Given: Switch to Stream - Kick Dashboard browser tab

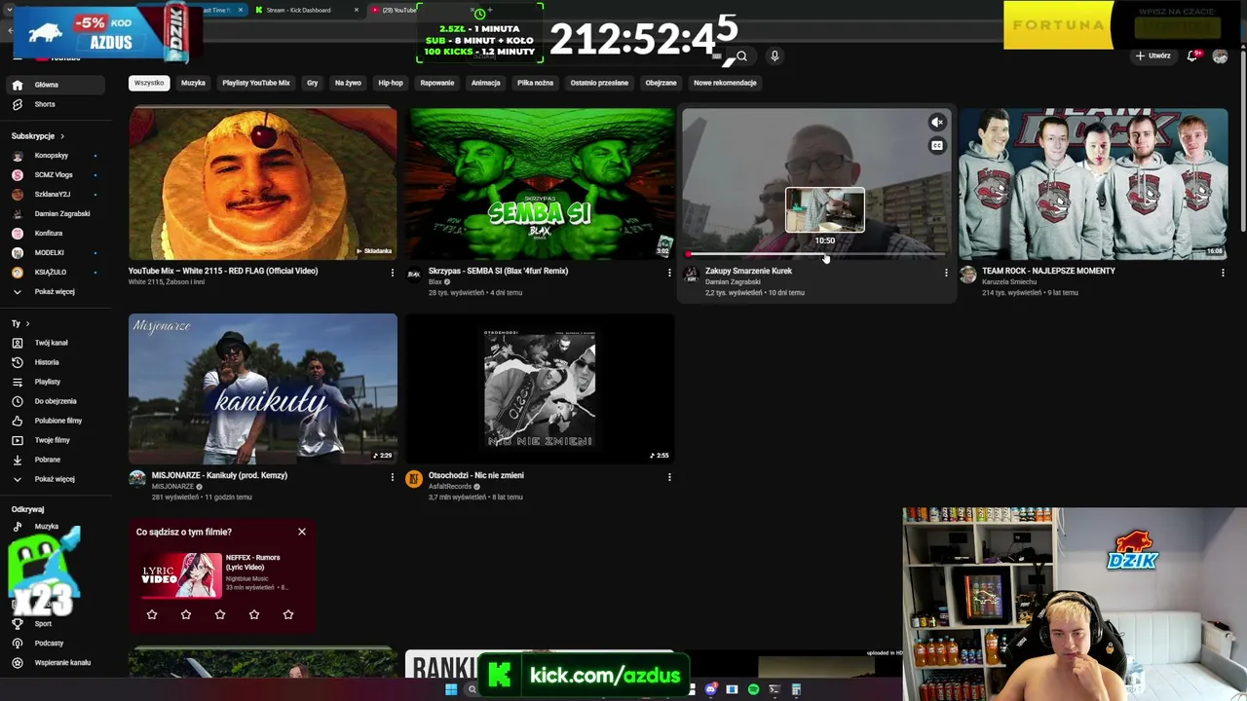Looking at the screenshot, I should [306, 10].
